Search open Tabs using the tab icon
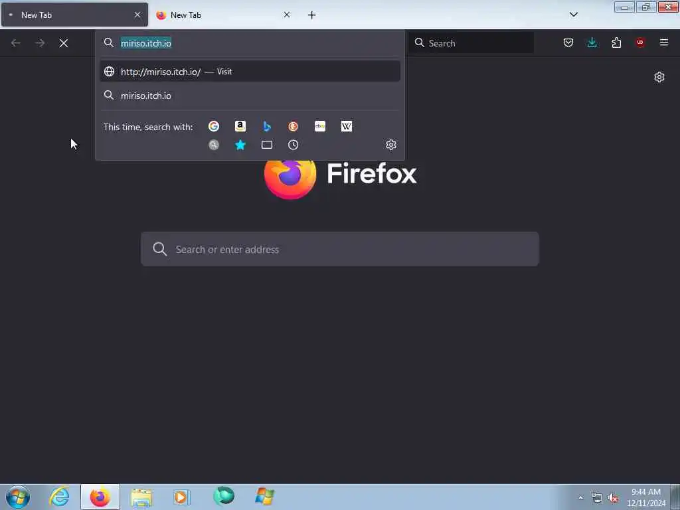The width and height of the screenshot is (680, 510). [x=267, y=145]
